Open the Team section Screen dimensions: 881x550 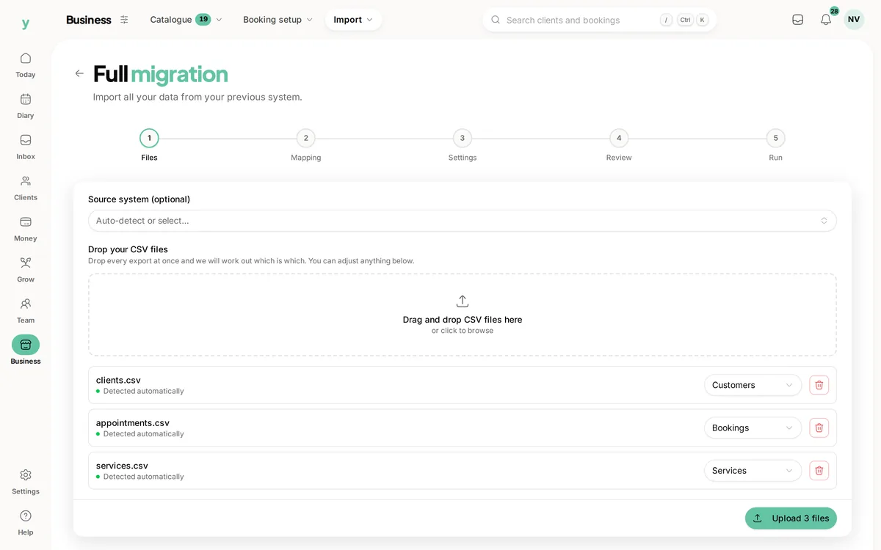click(x=26, y=311)
